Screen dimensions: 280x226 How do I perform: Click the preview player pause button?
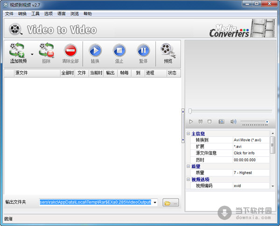(x=200, y=122)
